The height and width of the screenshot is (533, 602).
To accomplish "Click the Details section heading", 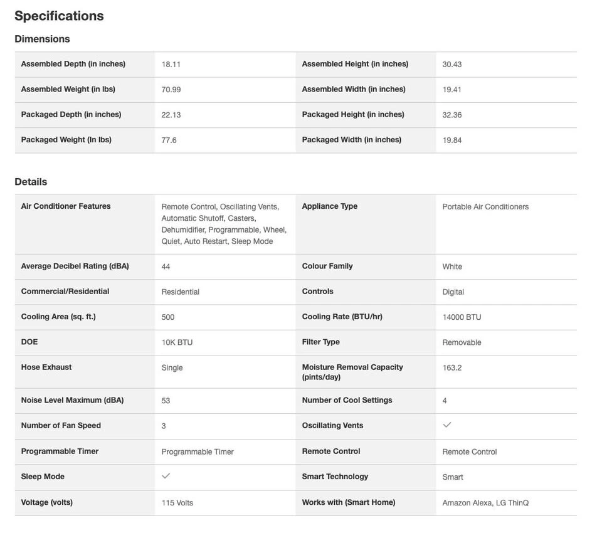I will (31, 182).
